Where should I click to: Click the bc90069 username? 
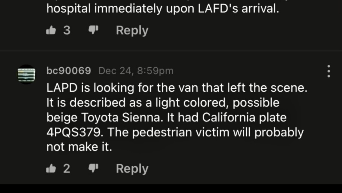point(69,71)
